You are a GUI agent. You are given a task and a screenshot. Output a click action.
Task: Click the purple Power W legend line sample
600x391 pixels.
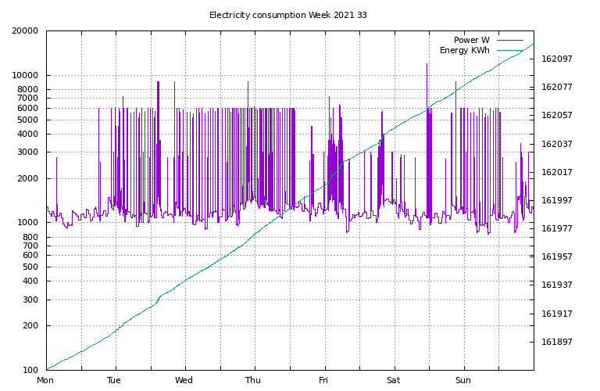(509, 40)
